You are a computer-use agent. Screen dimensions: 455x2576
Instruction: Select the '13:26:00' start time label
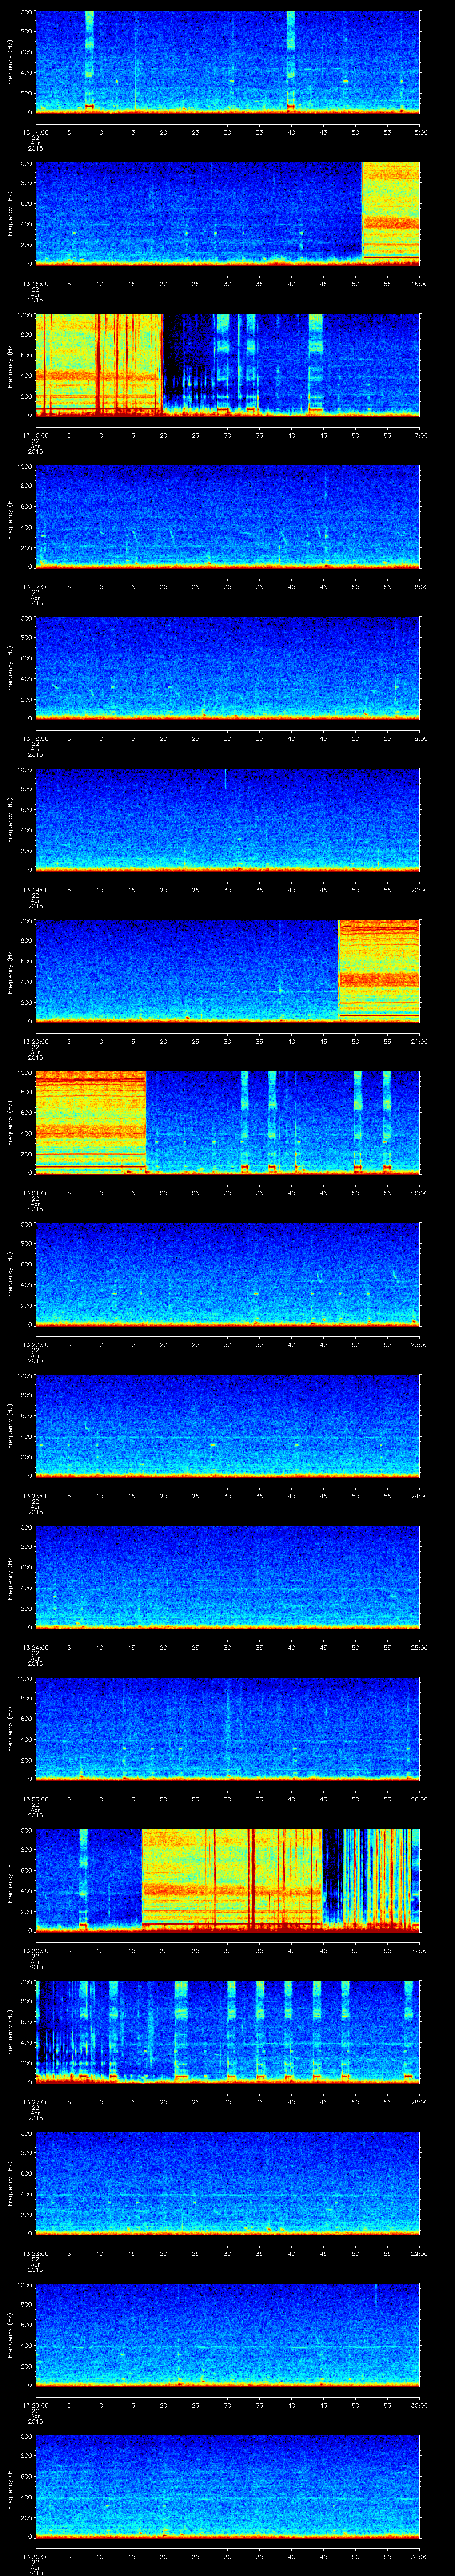click(x=35, y=1950)
